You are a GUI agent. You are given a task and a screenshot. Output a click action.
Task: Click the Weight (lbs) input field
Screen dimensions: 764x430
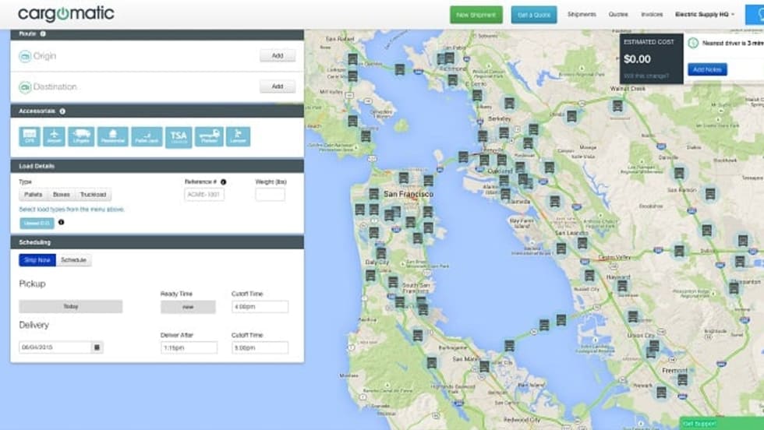coord(270,195)
